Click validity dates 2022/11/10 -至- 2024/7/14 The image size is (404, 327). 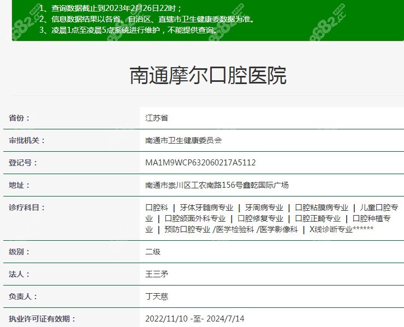[195, 319]
